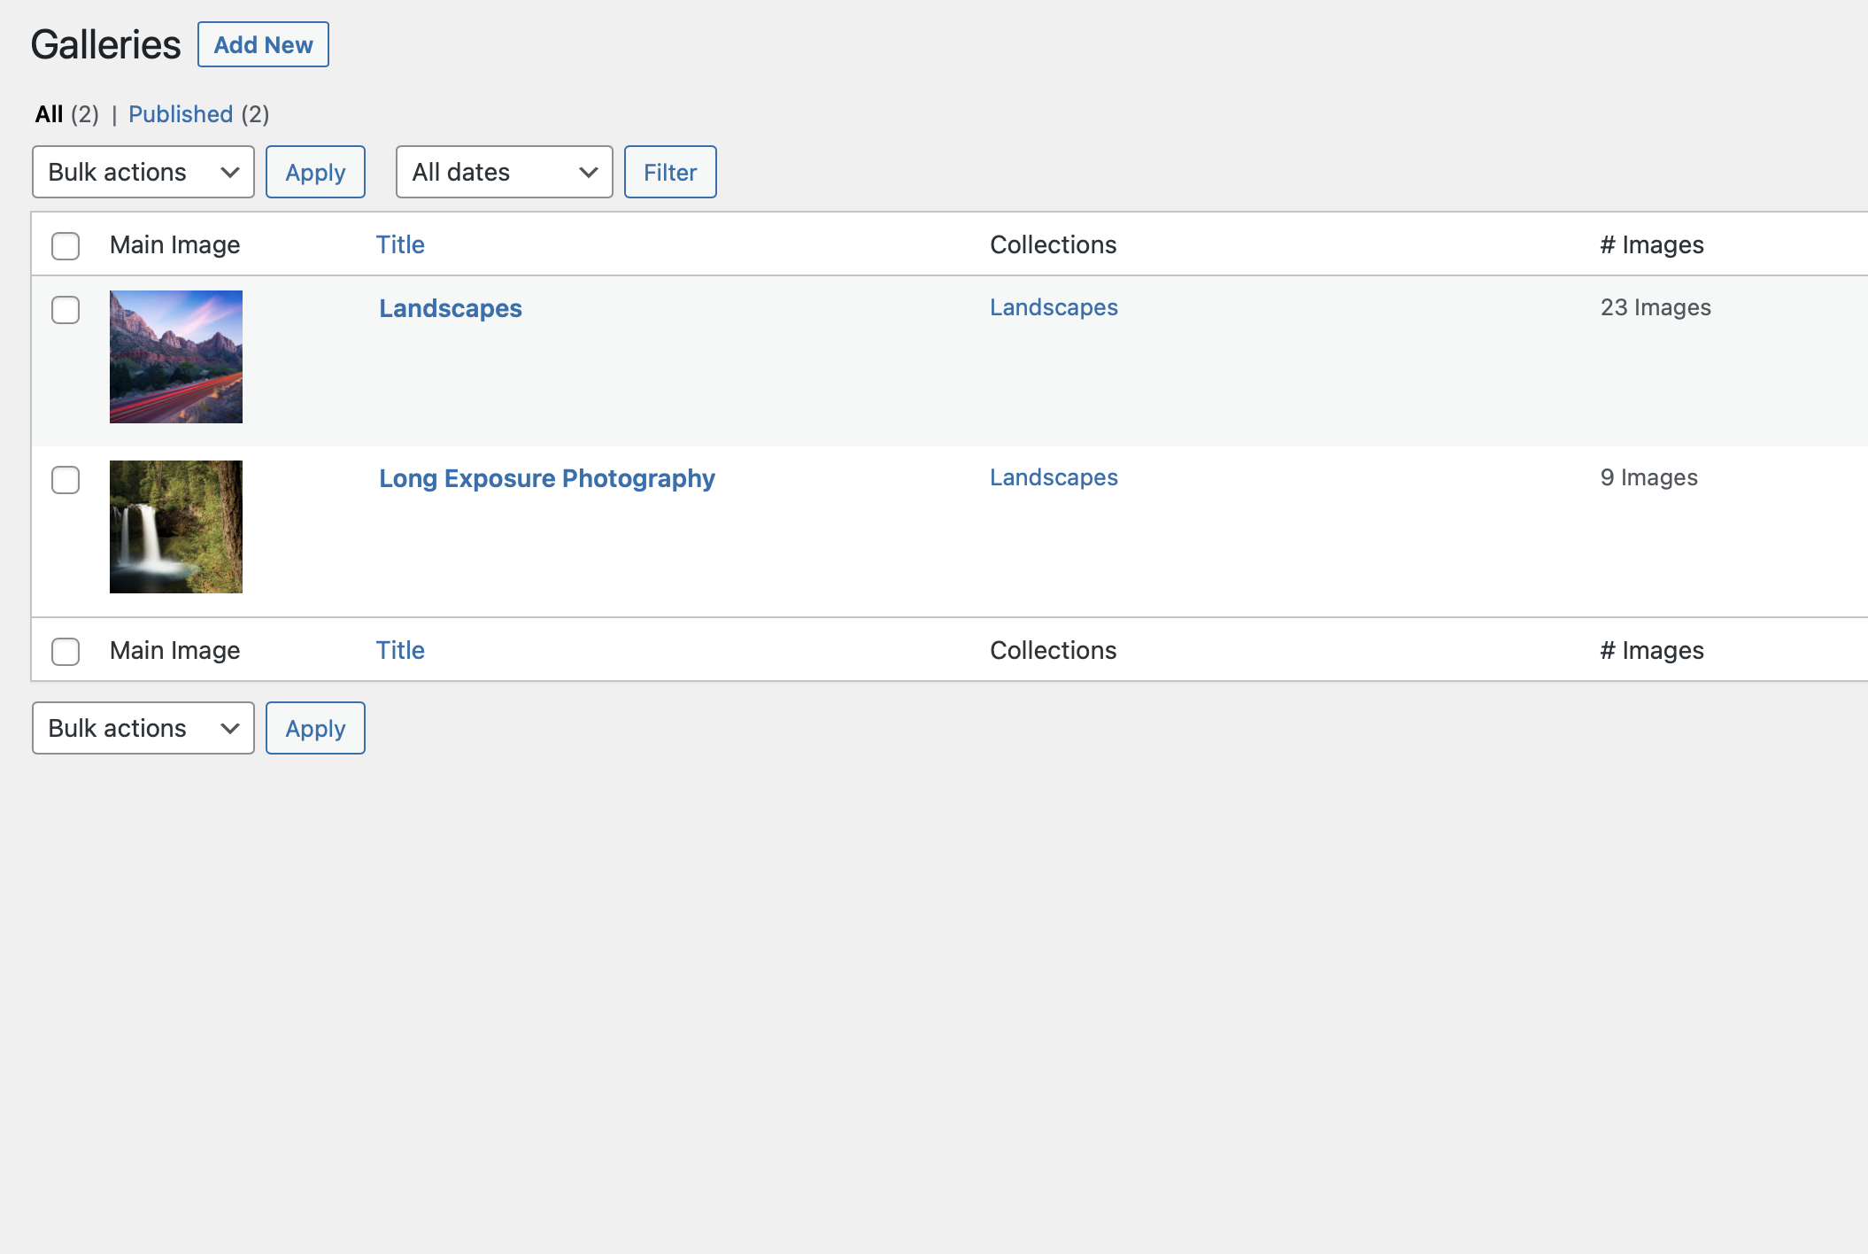Tick the Landscapes gallery row checkbox

[66, 310]
